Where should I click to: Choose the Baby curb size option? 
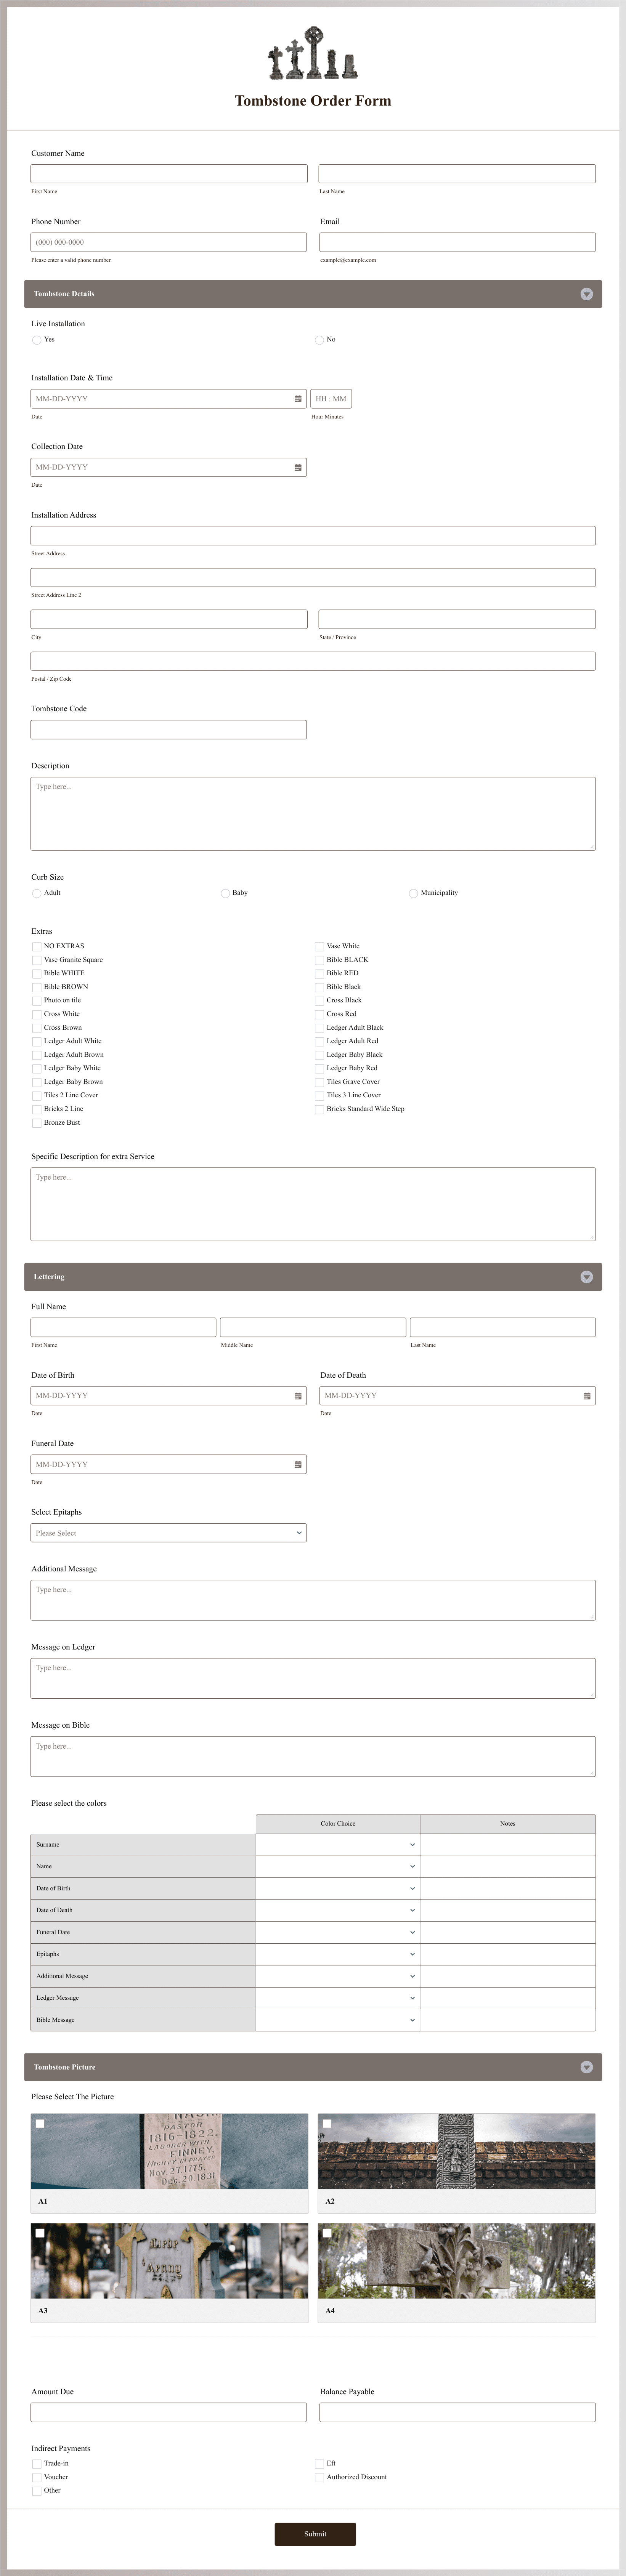pos(226,893)
